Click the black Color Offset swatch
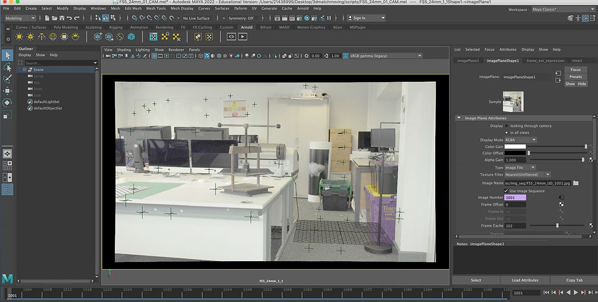Image resolution: width=598 pixels, height=302 pixels. tap(515, 153)
